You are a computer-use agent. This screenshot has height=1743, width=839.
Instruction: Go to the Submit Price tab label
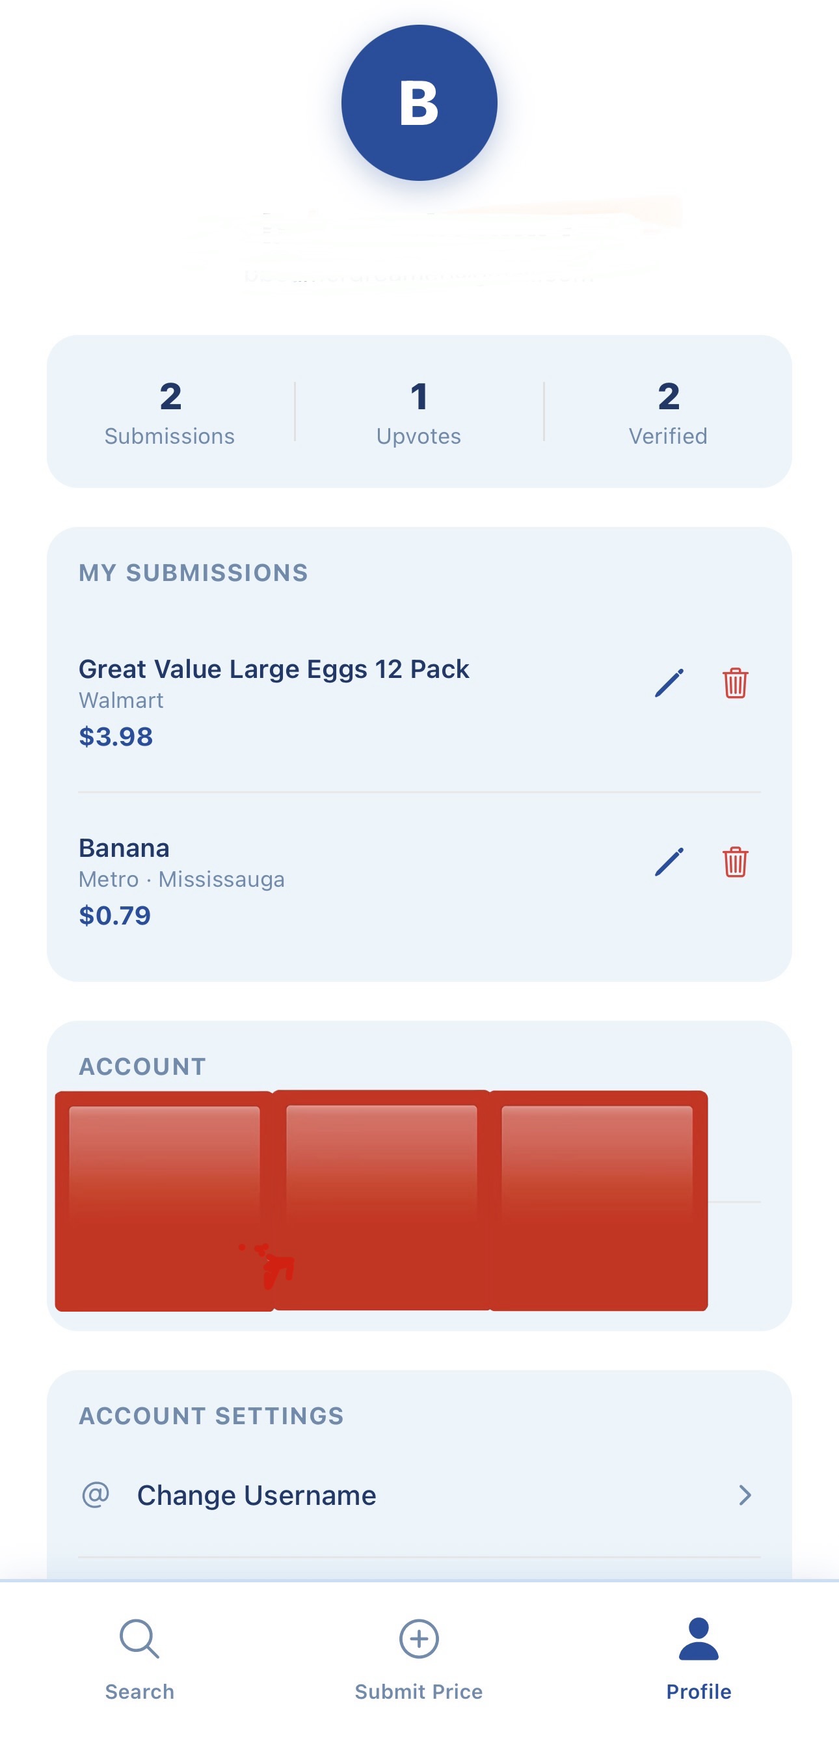419,1692
